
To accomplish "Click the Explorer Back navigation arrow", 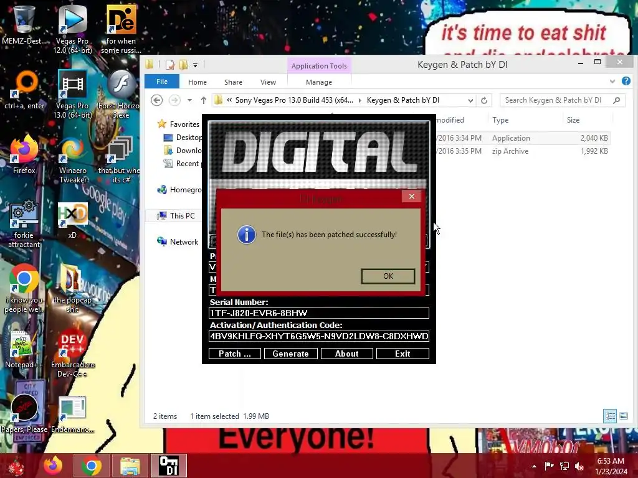I will point(156,100).
